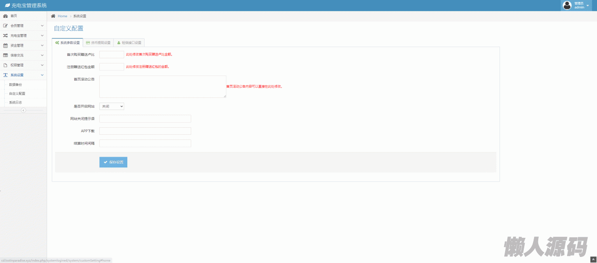Click inside the 首页滚动公告 textarea
Viewport: 597px width, 263px height.
click(x=163, y=87)
